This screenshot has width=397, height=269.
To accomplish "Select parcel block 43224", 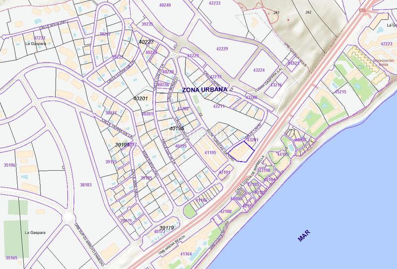I will [x=259, y=70].
